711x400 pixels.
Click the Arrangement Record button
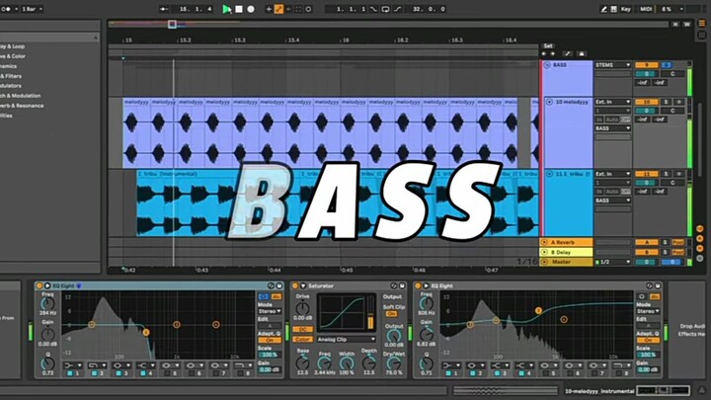click(x=251, y=9)
